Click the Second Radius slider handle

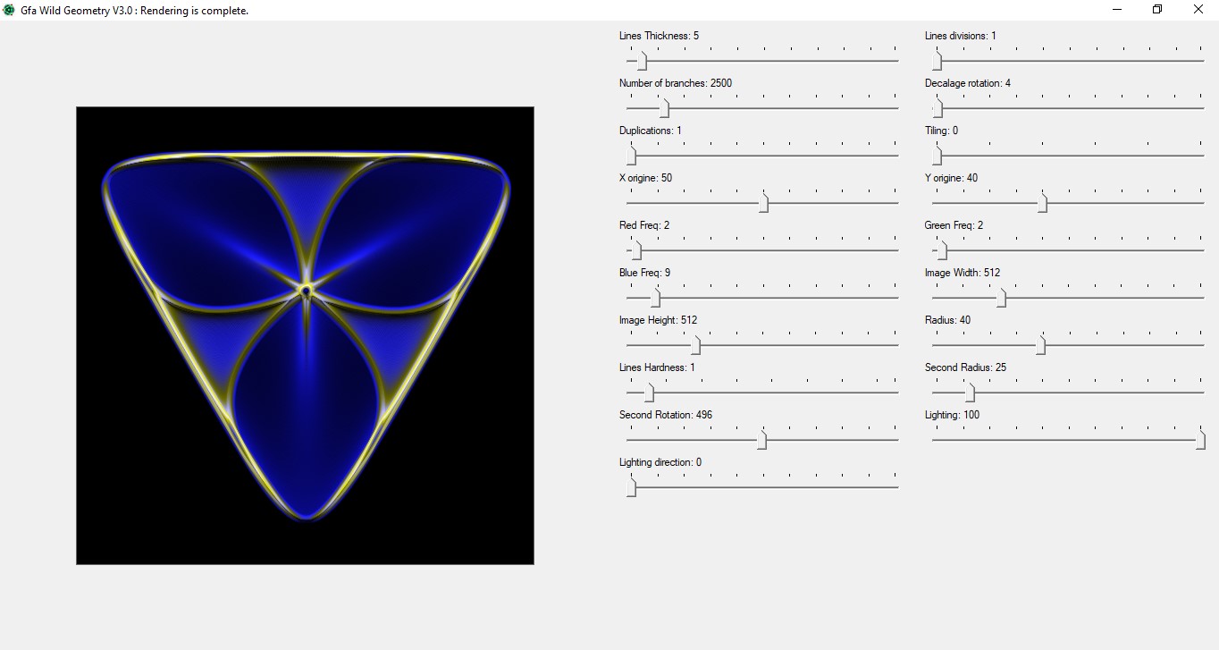pos(970,393)
